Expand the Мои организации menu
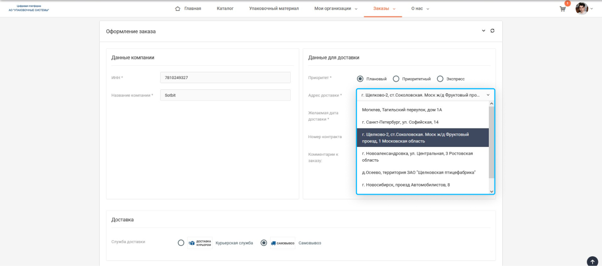 click(336, 8)
